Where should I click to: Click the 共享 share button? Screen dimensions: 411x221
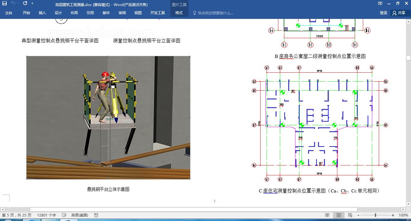click(x=399, y=13)
